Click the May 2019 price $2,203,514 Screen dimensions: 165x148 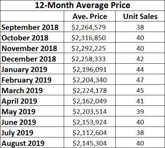(x=90, y=112)
